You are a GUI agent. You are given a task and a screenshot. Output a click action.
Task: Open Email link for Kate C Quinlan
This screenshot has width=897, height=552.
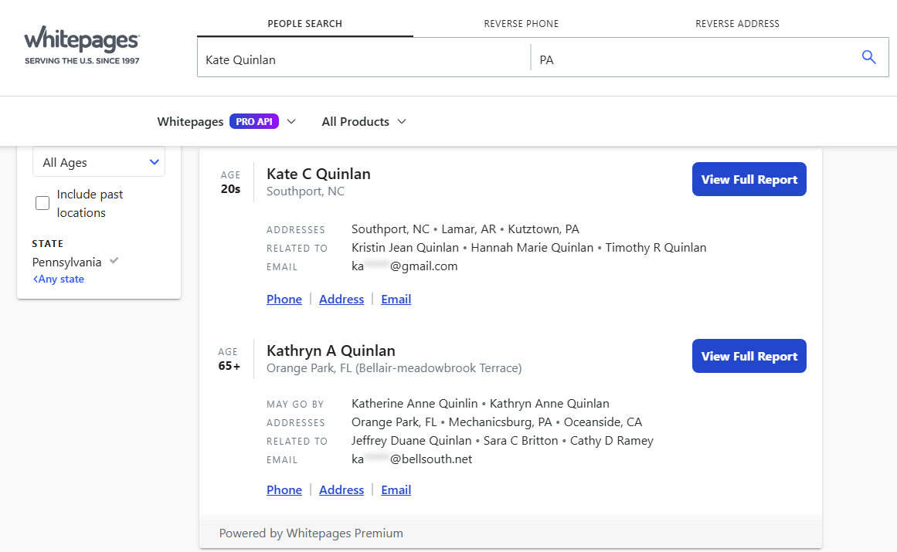click(396, 300)
